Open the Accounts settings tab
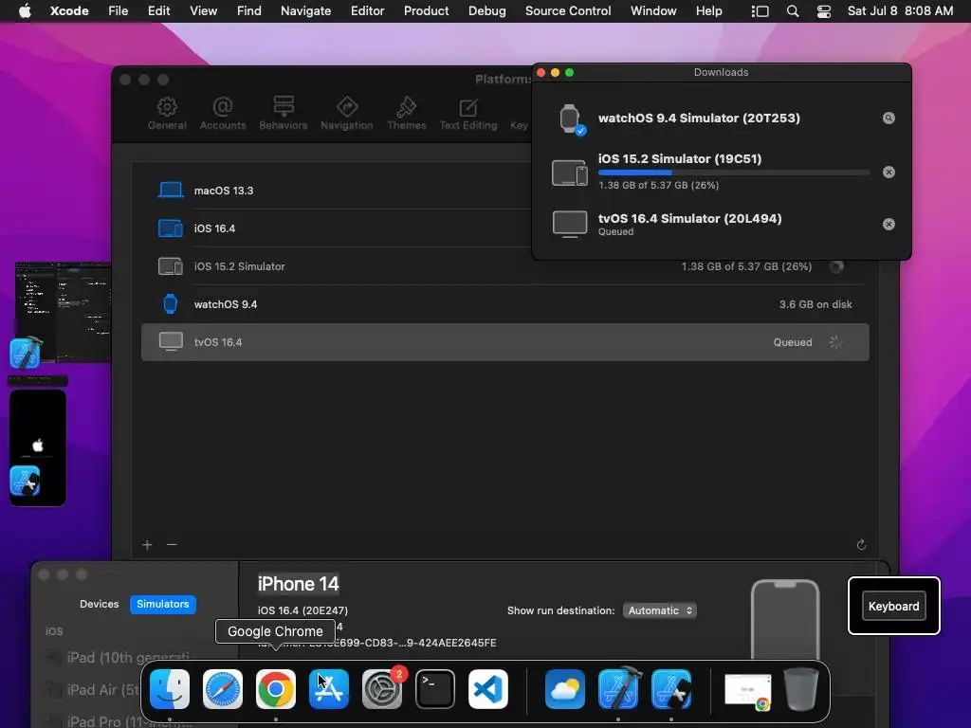The image size is (971, 728). coord(222,114)
